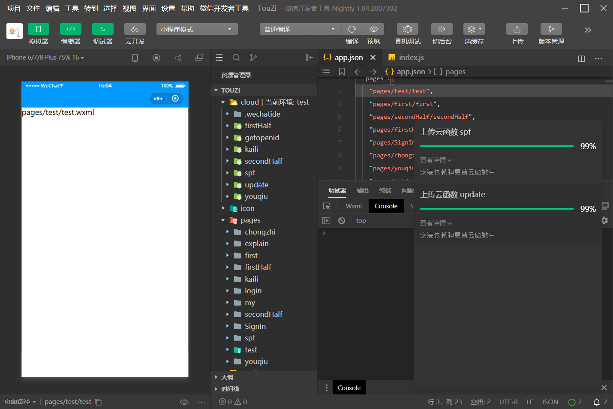613x409 pixels.
Task: Switch to the 终端 panel tab
Action: 385,190
